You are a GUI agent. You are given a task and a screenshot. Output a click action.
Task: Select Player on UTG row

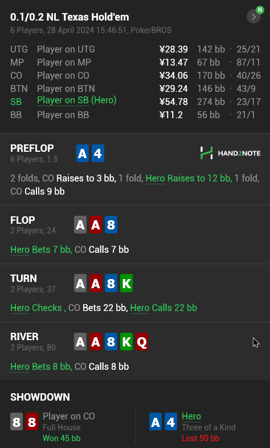click(136, 49)
